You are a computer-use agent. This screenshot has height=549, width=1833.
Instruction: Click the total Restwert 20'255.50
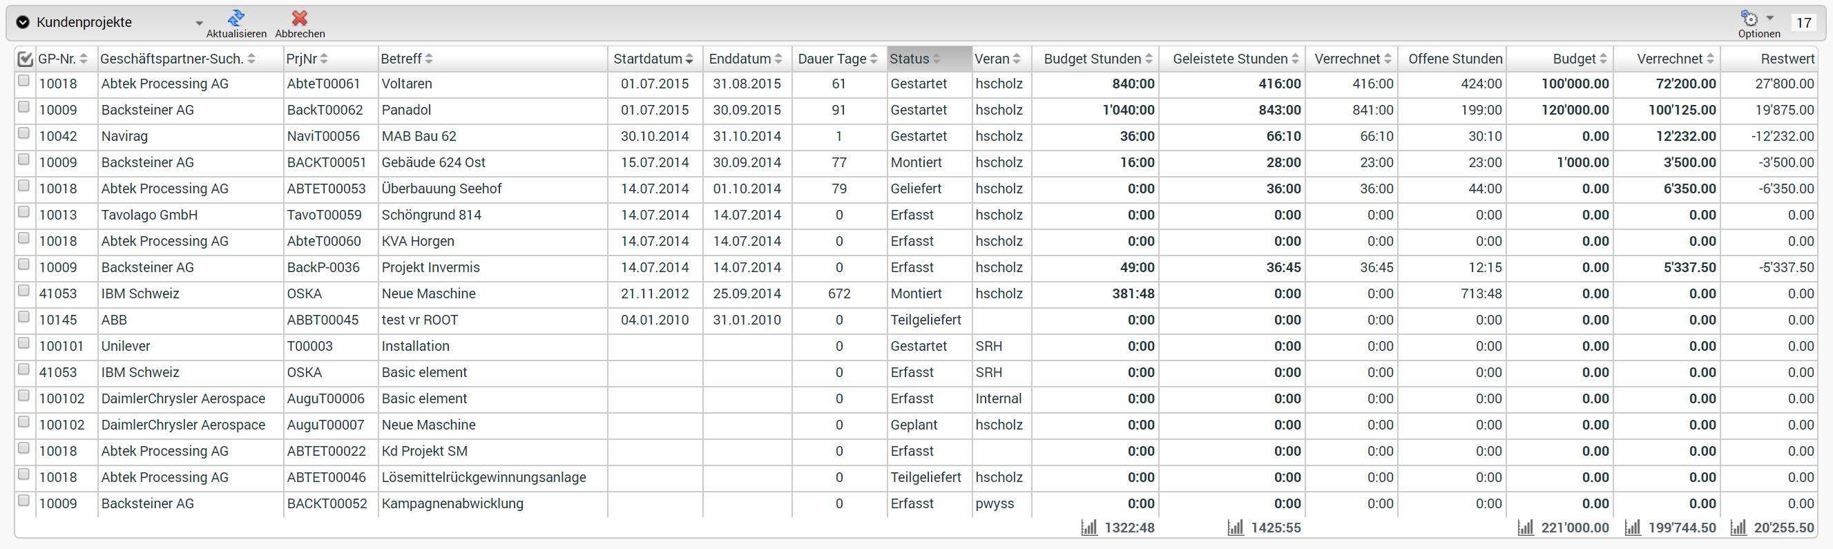tap(1784, 528)
